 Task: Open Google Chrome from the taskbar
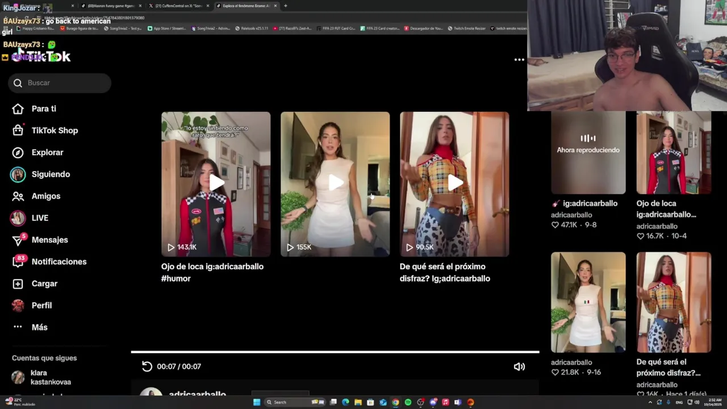(x=395, y=402)
